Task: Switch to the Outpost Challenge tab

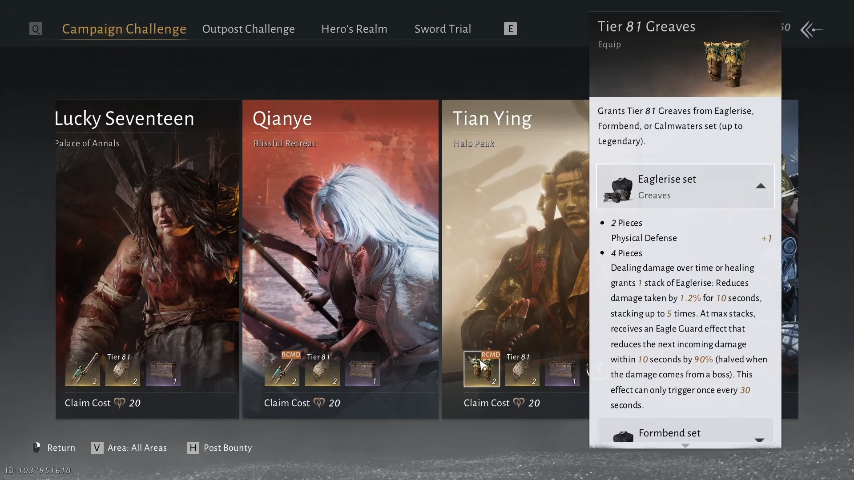Action: [248, 29]
